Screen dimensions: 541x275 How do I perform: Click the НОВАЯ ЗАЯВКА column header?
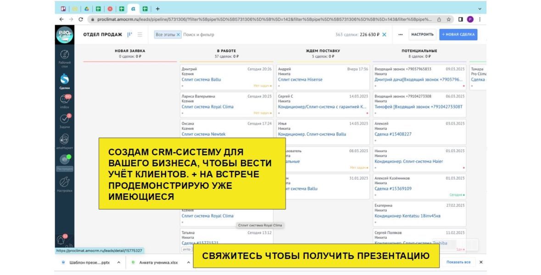tap(130, 51)
